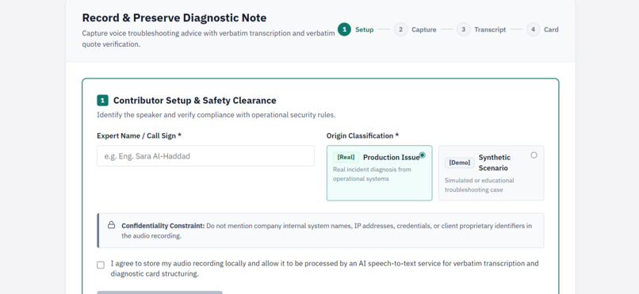Click the Record & Preserve Diagnostic Note heading

click(174, 18)
